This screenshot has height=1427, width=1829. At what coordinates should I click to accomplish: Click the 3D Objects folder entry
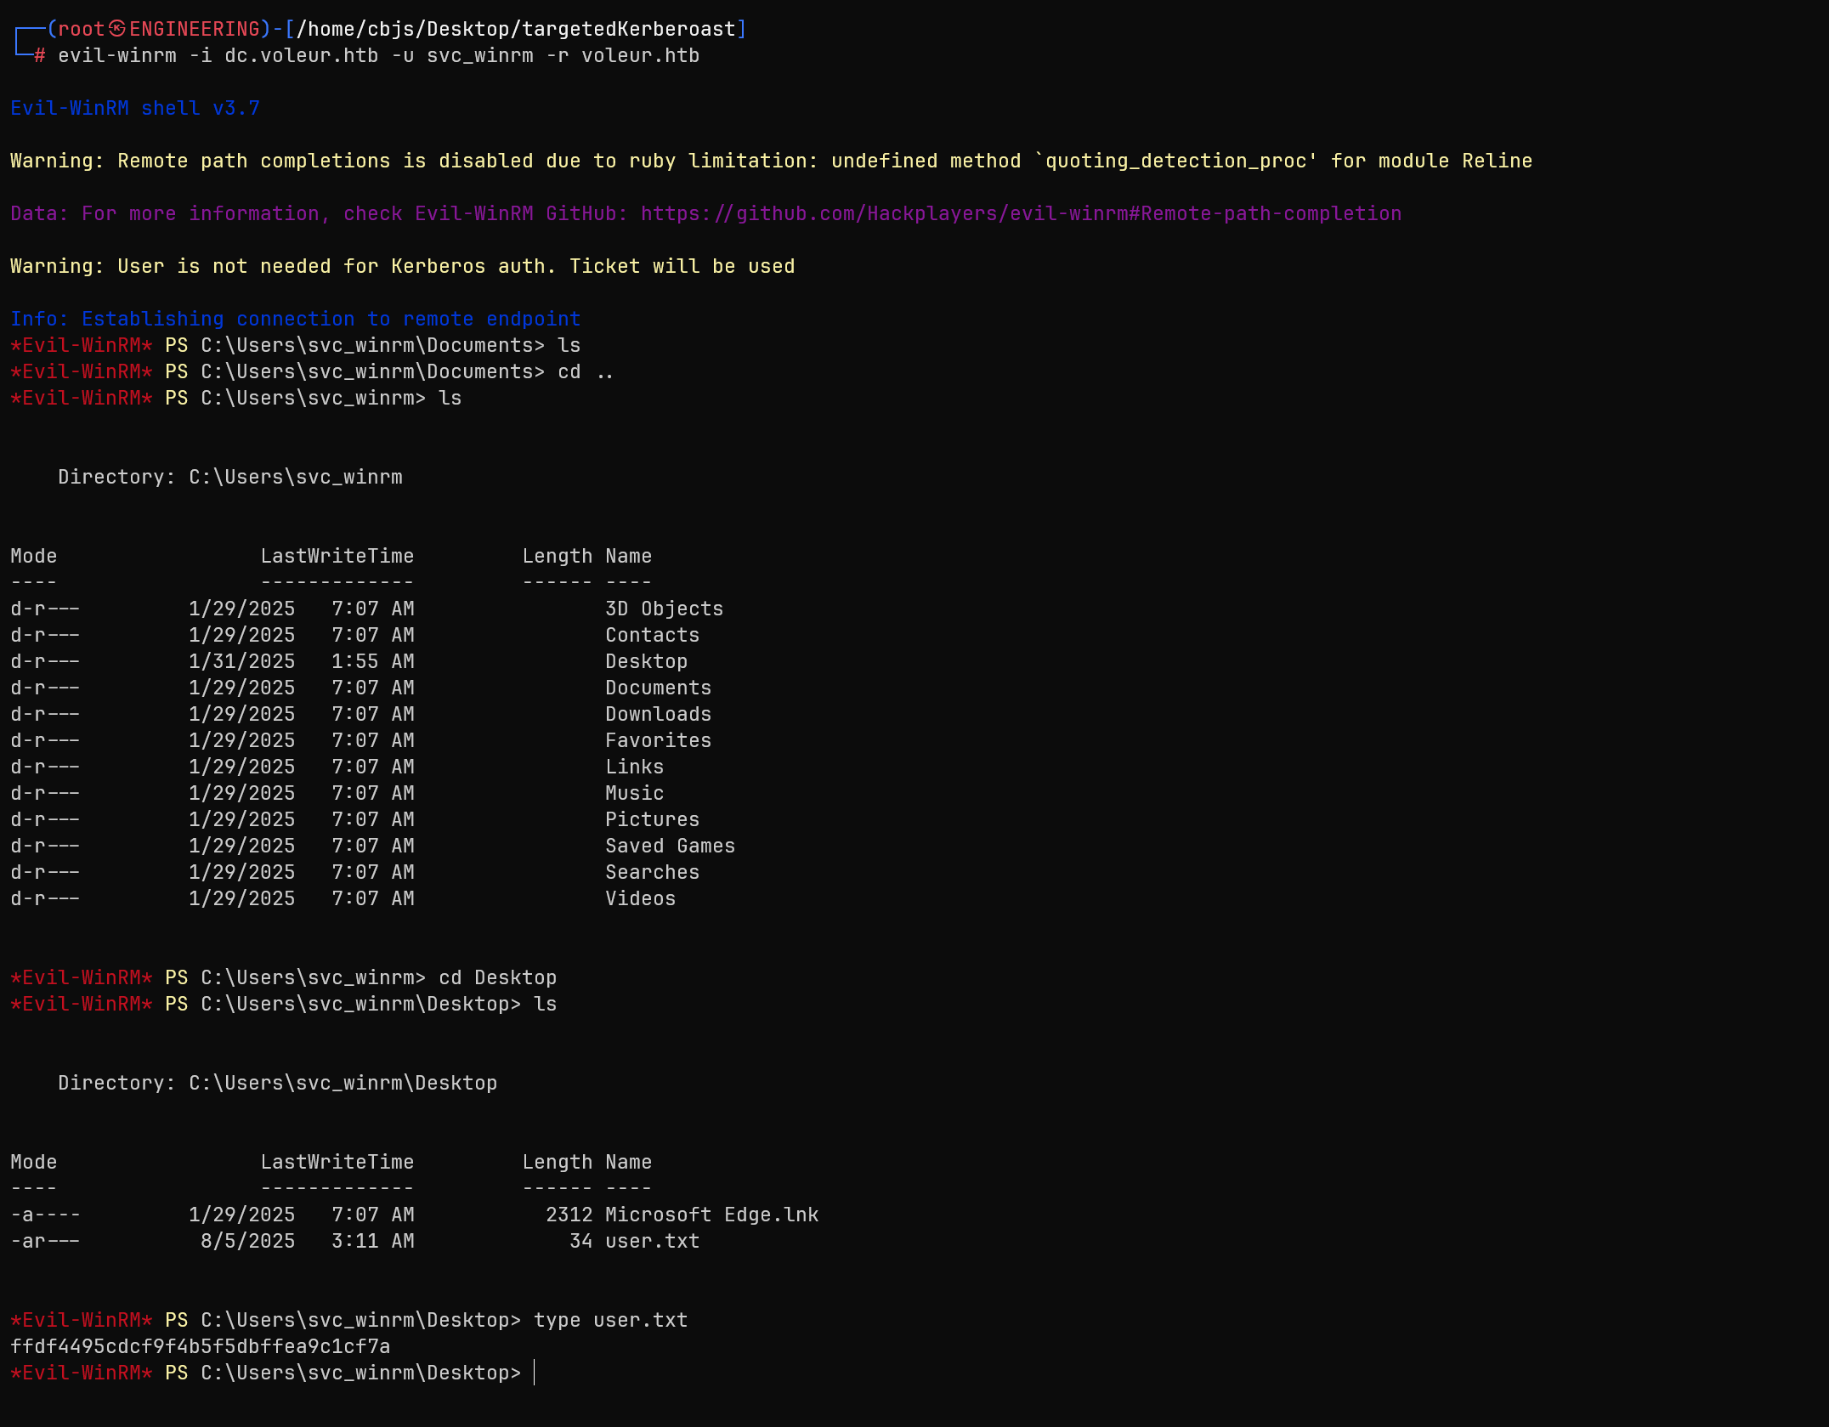pyautogui.click(x=664, y=609)
